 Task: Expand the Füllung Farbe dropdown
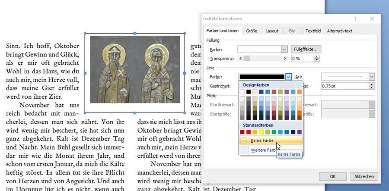pos(285,49)
